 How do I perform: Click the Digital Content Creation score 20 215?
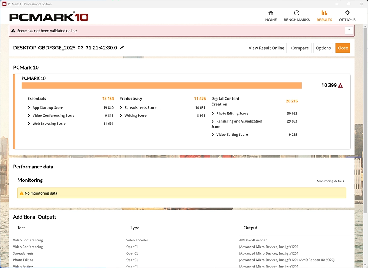point(292,101)
